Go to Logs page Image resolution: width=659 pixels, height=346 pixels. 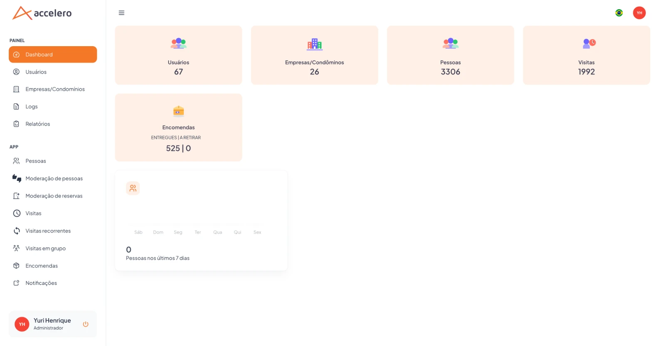coord(53,106)
